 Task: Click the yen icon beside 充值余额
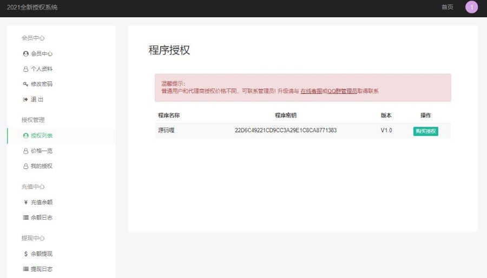[x=25, y=202]
